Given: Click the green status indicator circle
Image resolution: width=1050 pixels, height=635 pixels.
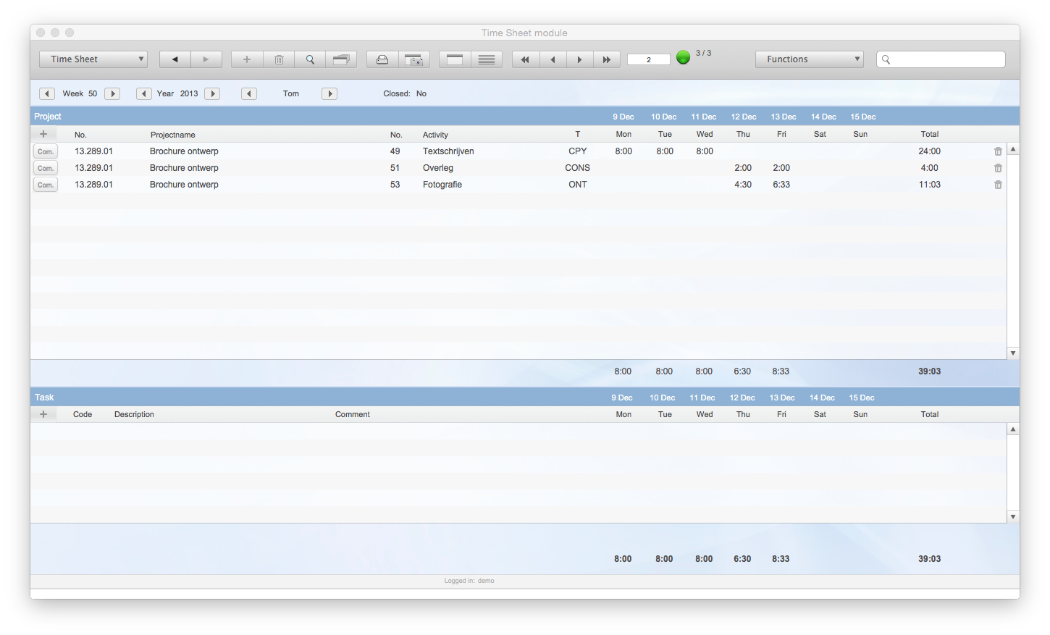Looking at the screenshot, I should [x=683, y=57].
